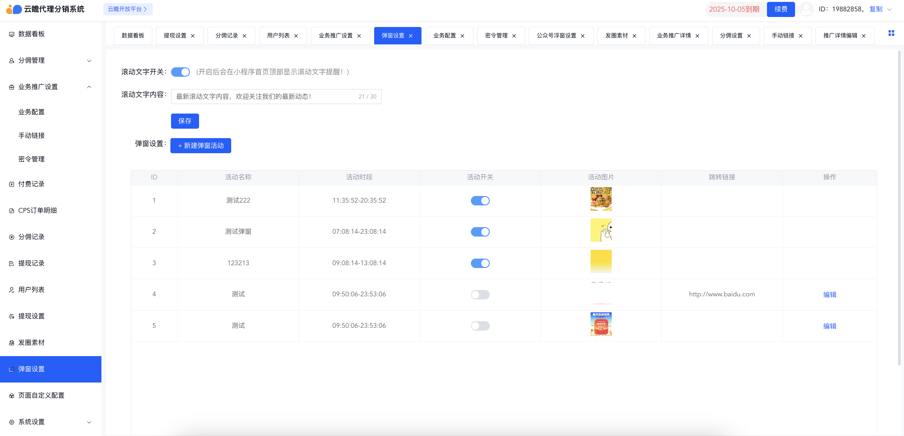The width and height of the screenshot is (904, 436).
Task: Disable the activity switch for 测试222
Action: click(x=480, y=200)
